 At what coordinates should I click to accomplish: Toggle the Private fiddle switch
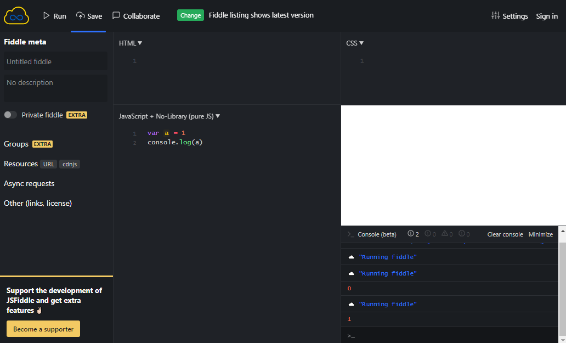pyautogui.click(x=10, y=115)
